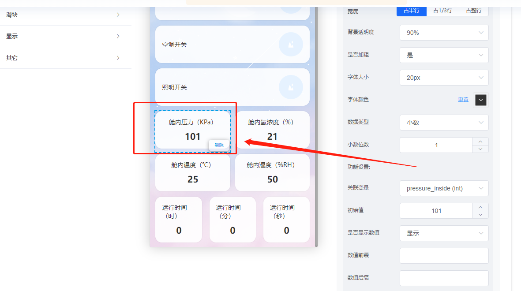Select the 舱内氧浓度 widget card
The width and height of the screenshot is (521, 291).
[x=272, y=129]
